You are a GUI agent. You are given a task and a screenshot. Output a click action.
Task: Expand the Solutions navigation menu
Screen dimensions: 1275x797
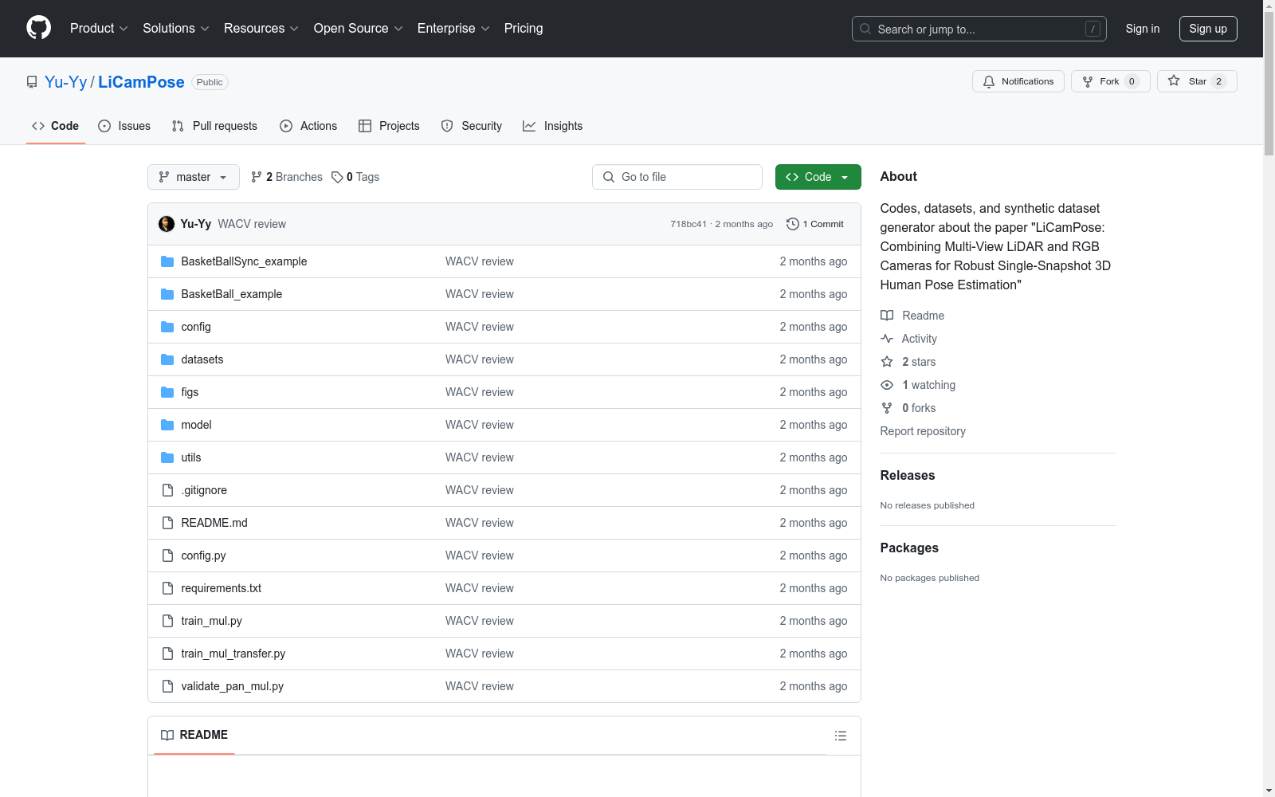pyautogui.click(x=176, y=29)
